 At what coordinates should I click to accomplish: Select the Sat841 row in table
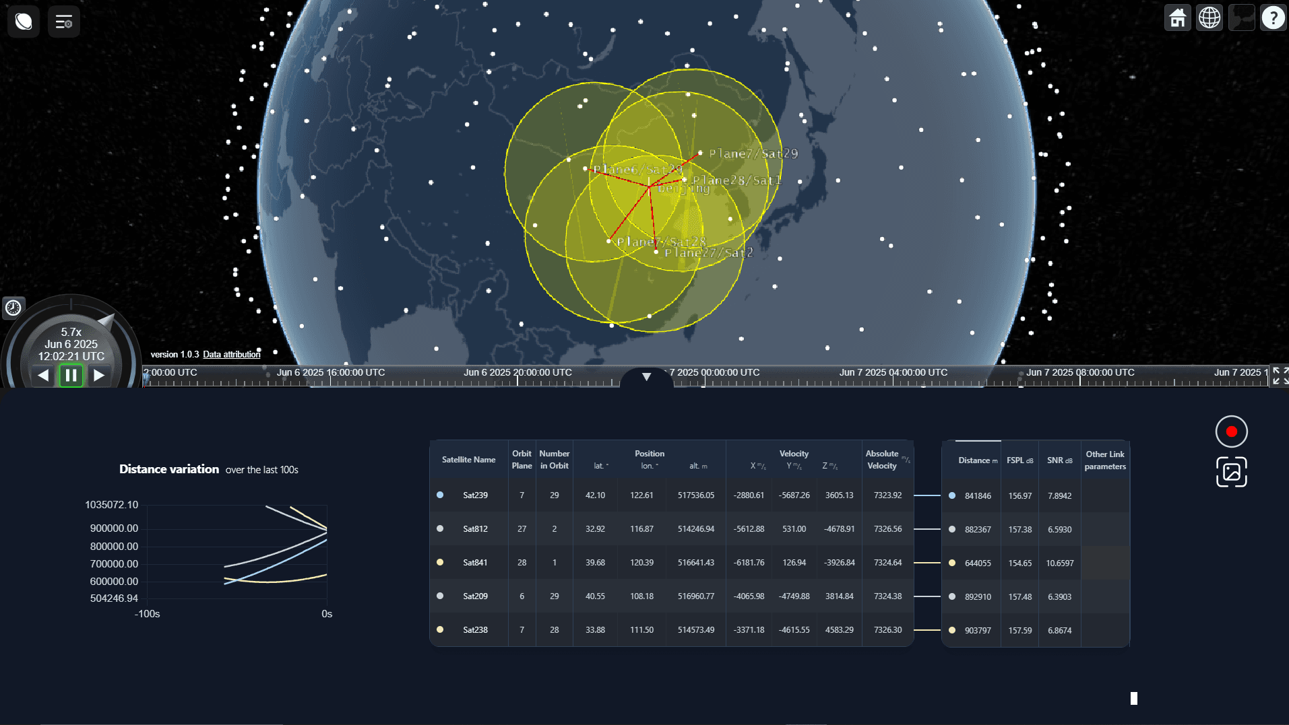(475, 563)
